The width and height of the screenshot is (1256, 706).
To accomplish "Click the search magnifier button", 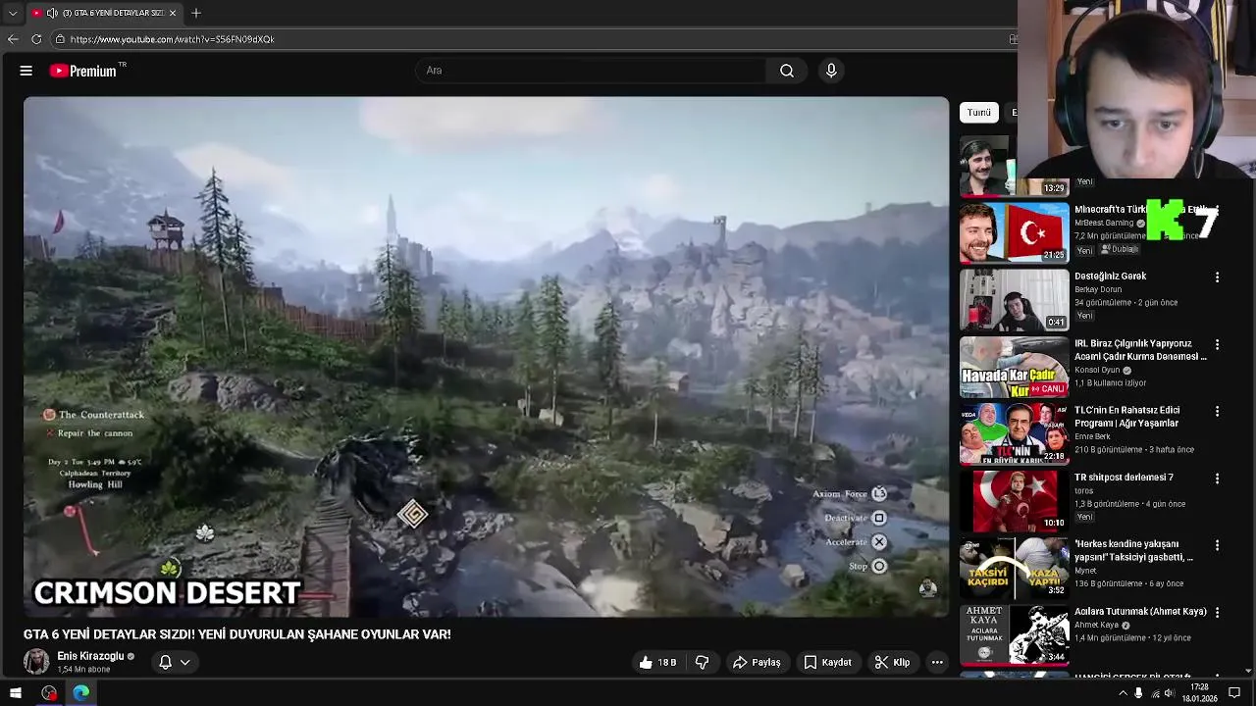I will pos(787,71).
